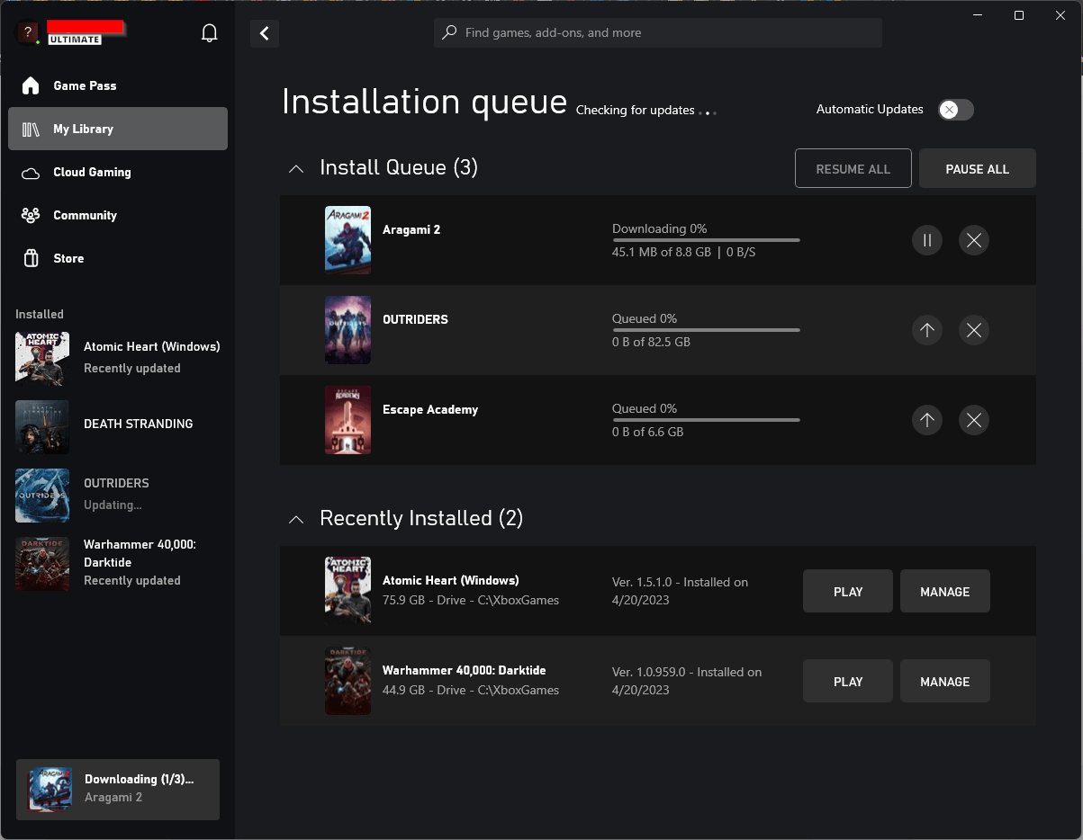Open the Aragami 2 cover in the queue
This screenshot has height=840, width=1083.
pyautogui.click(x=347, y=240)
